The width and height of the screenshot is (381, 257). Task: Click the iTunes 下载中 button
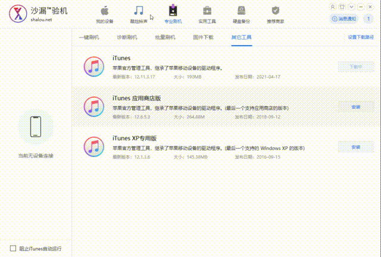(x=356, y=67)
